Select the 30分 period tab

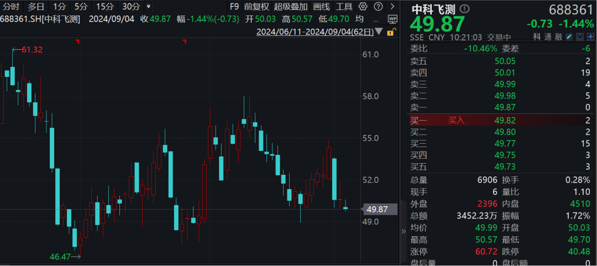click(x=131, y=7)
